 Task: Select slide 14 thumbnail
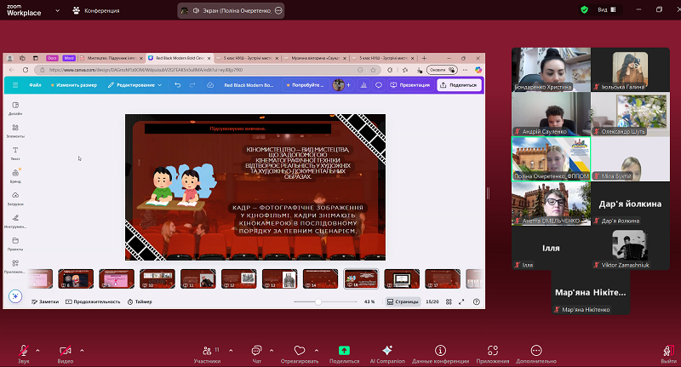[321, 278]
